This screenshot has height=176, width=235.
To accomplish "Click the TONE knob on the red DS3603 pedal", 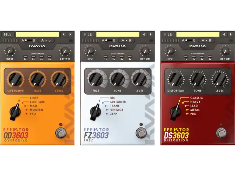I will 198,79.
